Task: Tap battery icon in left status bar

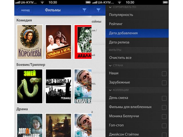Action: tap(88, 2)
